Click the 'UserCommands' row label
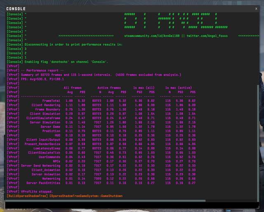The image size is (264, 212). point(49,157)
